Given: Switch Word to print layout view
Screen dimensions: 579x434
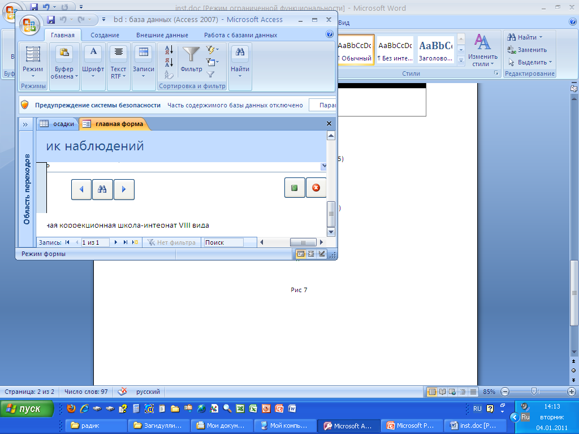Looking at the screenshot, I should (431, 392).
